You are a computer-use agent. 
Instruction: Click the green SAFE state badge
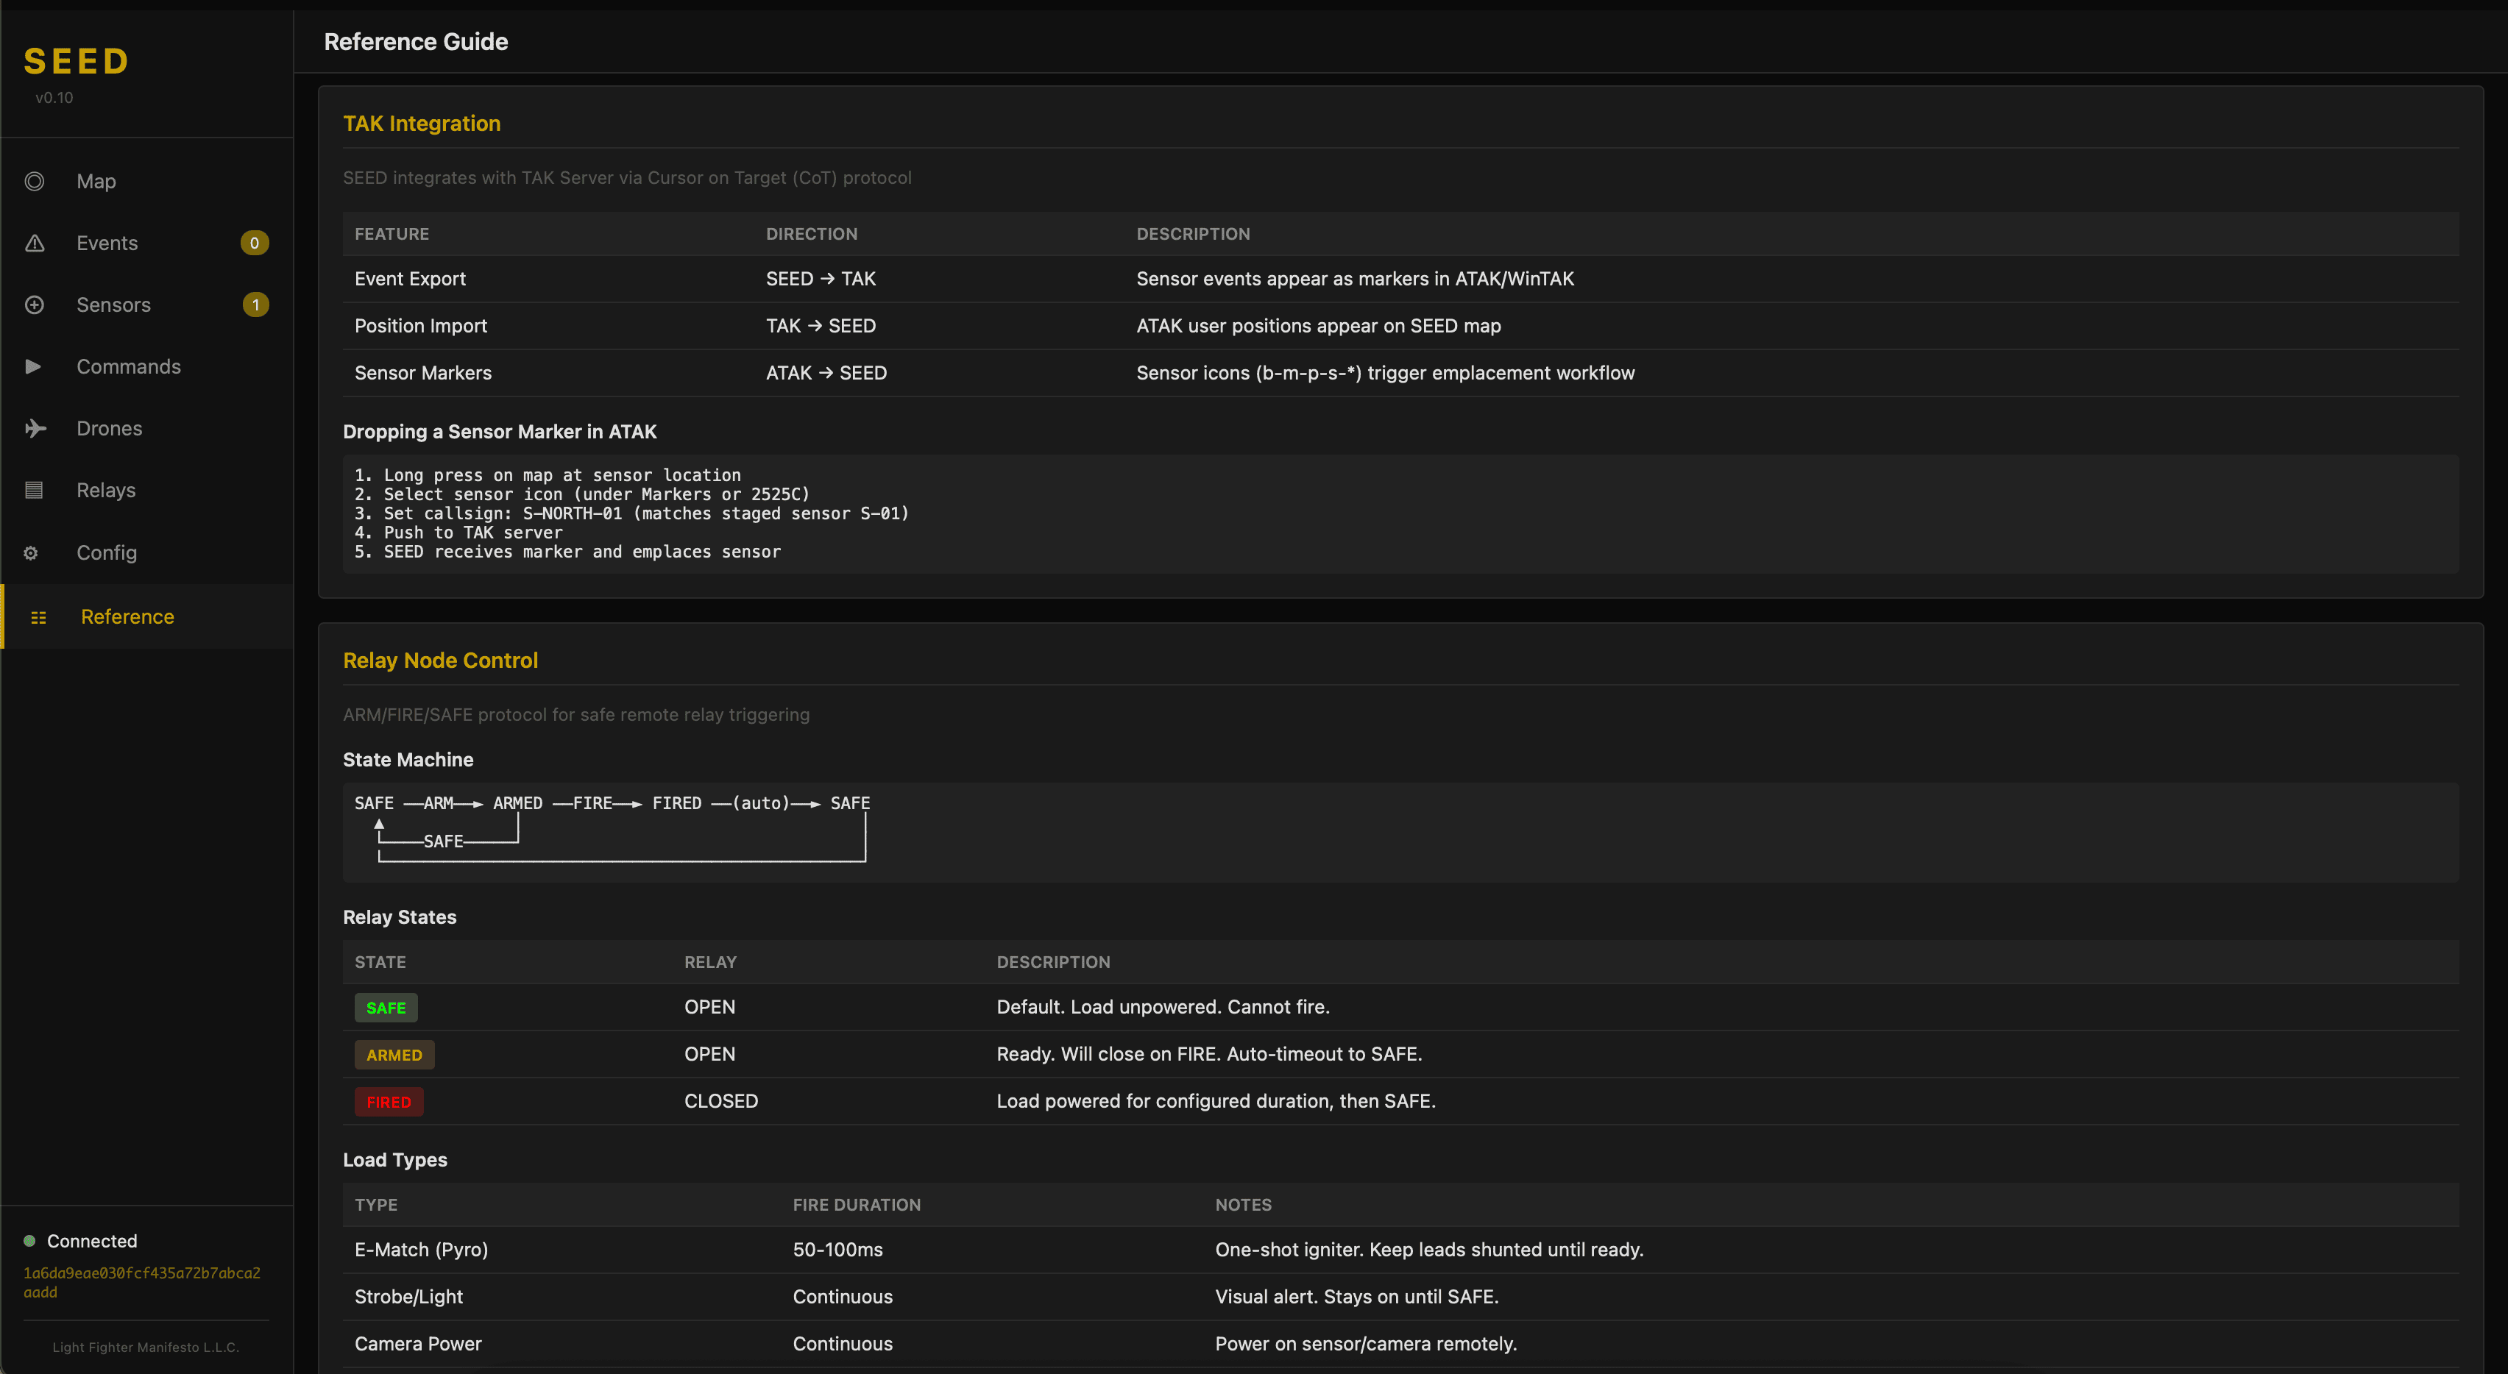(386, 1007)
